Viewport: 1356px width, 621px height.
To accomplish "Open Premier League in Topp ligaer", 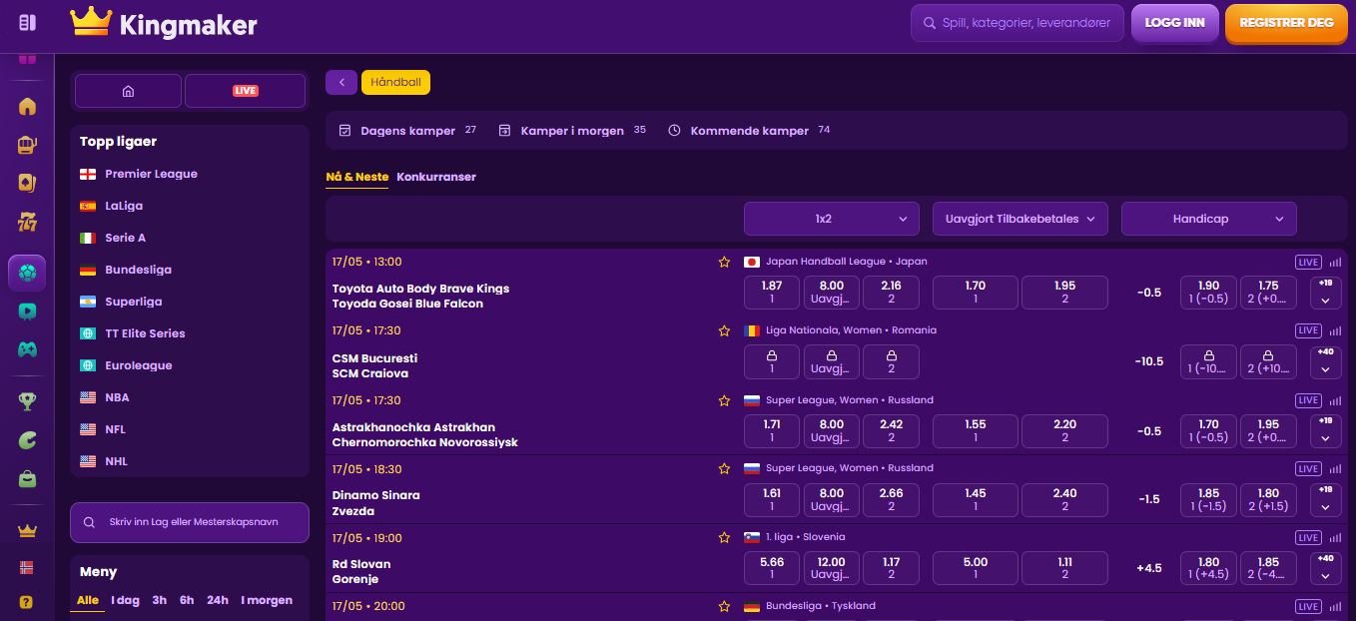I will coord(151,174).
